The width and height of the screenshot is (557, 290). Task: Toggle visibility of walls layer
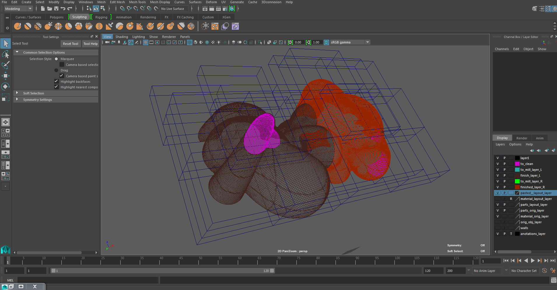tap(498, 228)
